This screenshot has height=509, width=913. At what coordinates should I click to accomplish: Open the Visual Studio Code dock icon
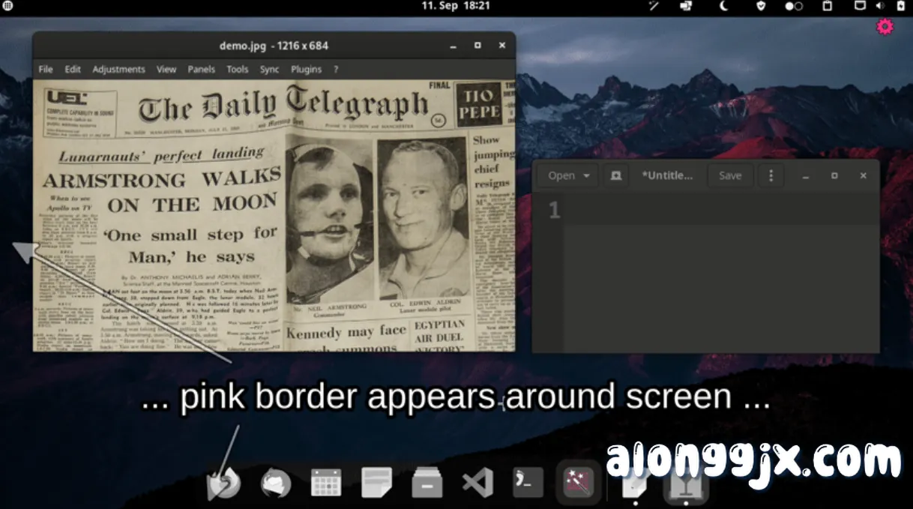coord(477,482)
